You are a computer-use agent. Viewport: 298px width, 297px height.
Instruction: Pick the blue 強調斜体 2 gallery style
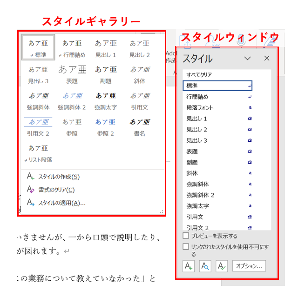[72, 101]
